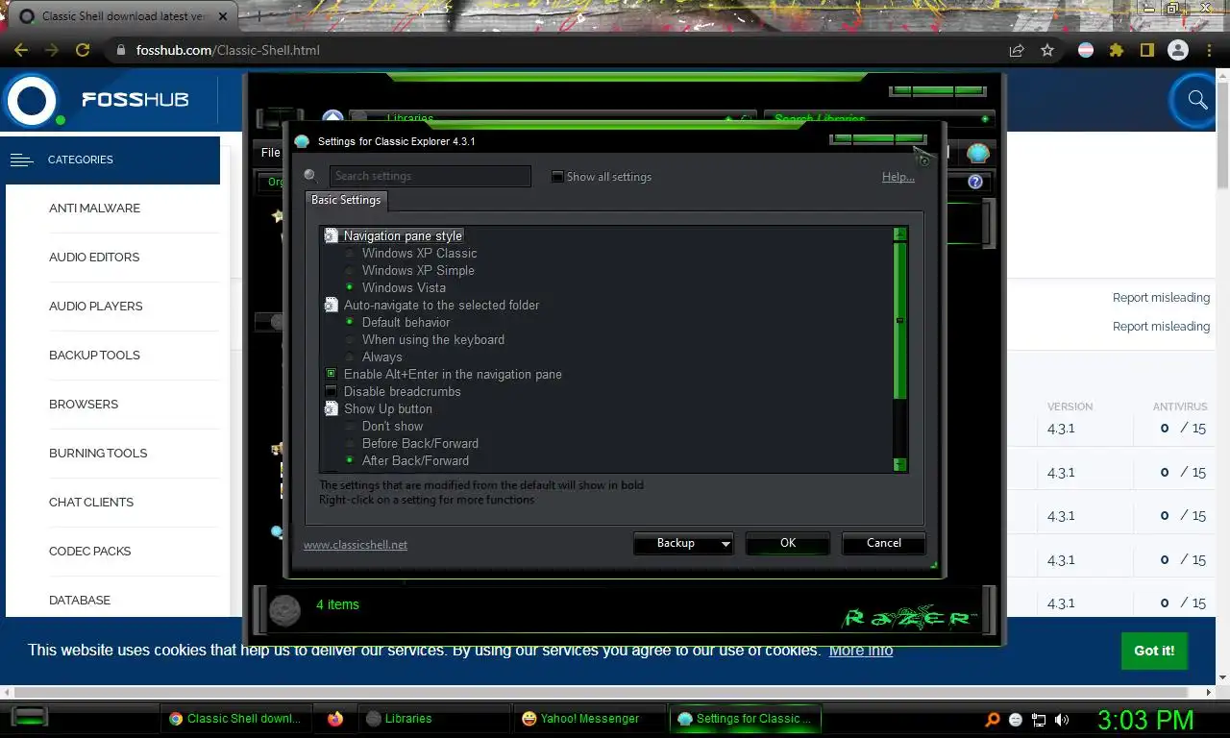Image resolution: width=1230 pixels, height=738 pixels.
Task: Open the network tray icon
Action: (x=1039, y=719)
